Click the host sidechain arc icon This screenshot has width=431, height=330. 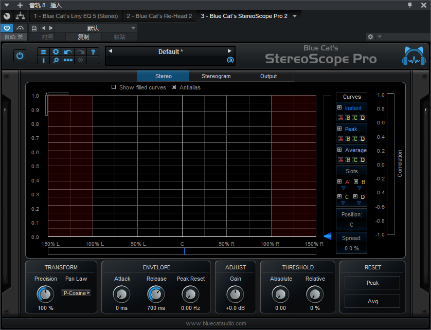[20, 28]
